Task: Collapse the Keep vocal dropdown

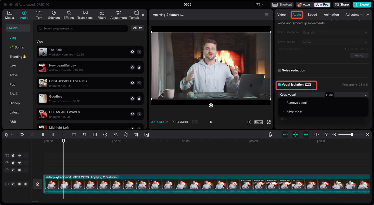Action: pos(366,95)
